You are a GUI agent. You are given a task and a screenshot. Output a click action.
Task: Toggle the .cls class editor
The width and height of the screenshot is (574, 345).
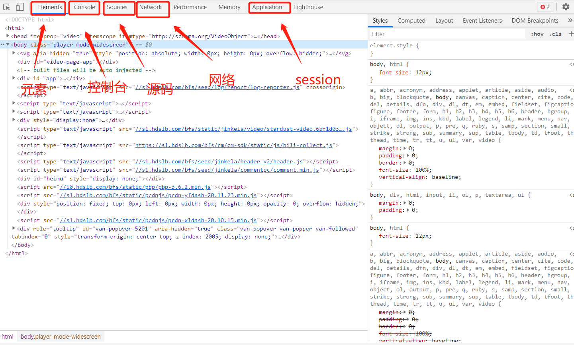555,34
